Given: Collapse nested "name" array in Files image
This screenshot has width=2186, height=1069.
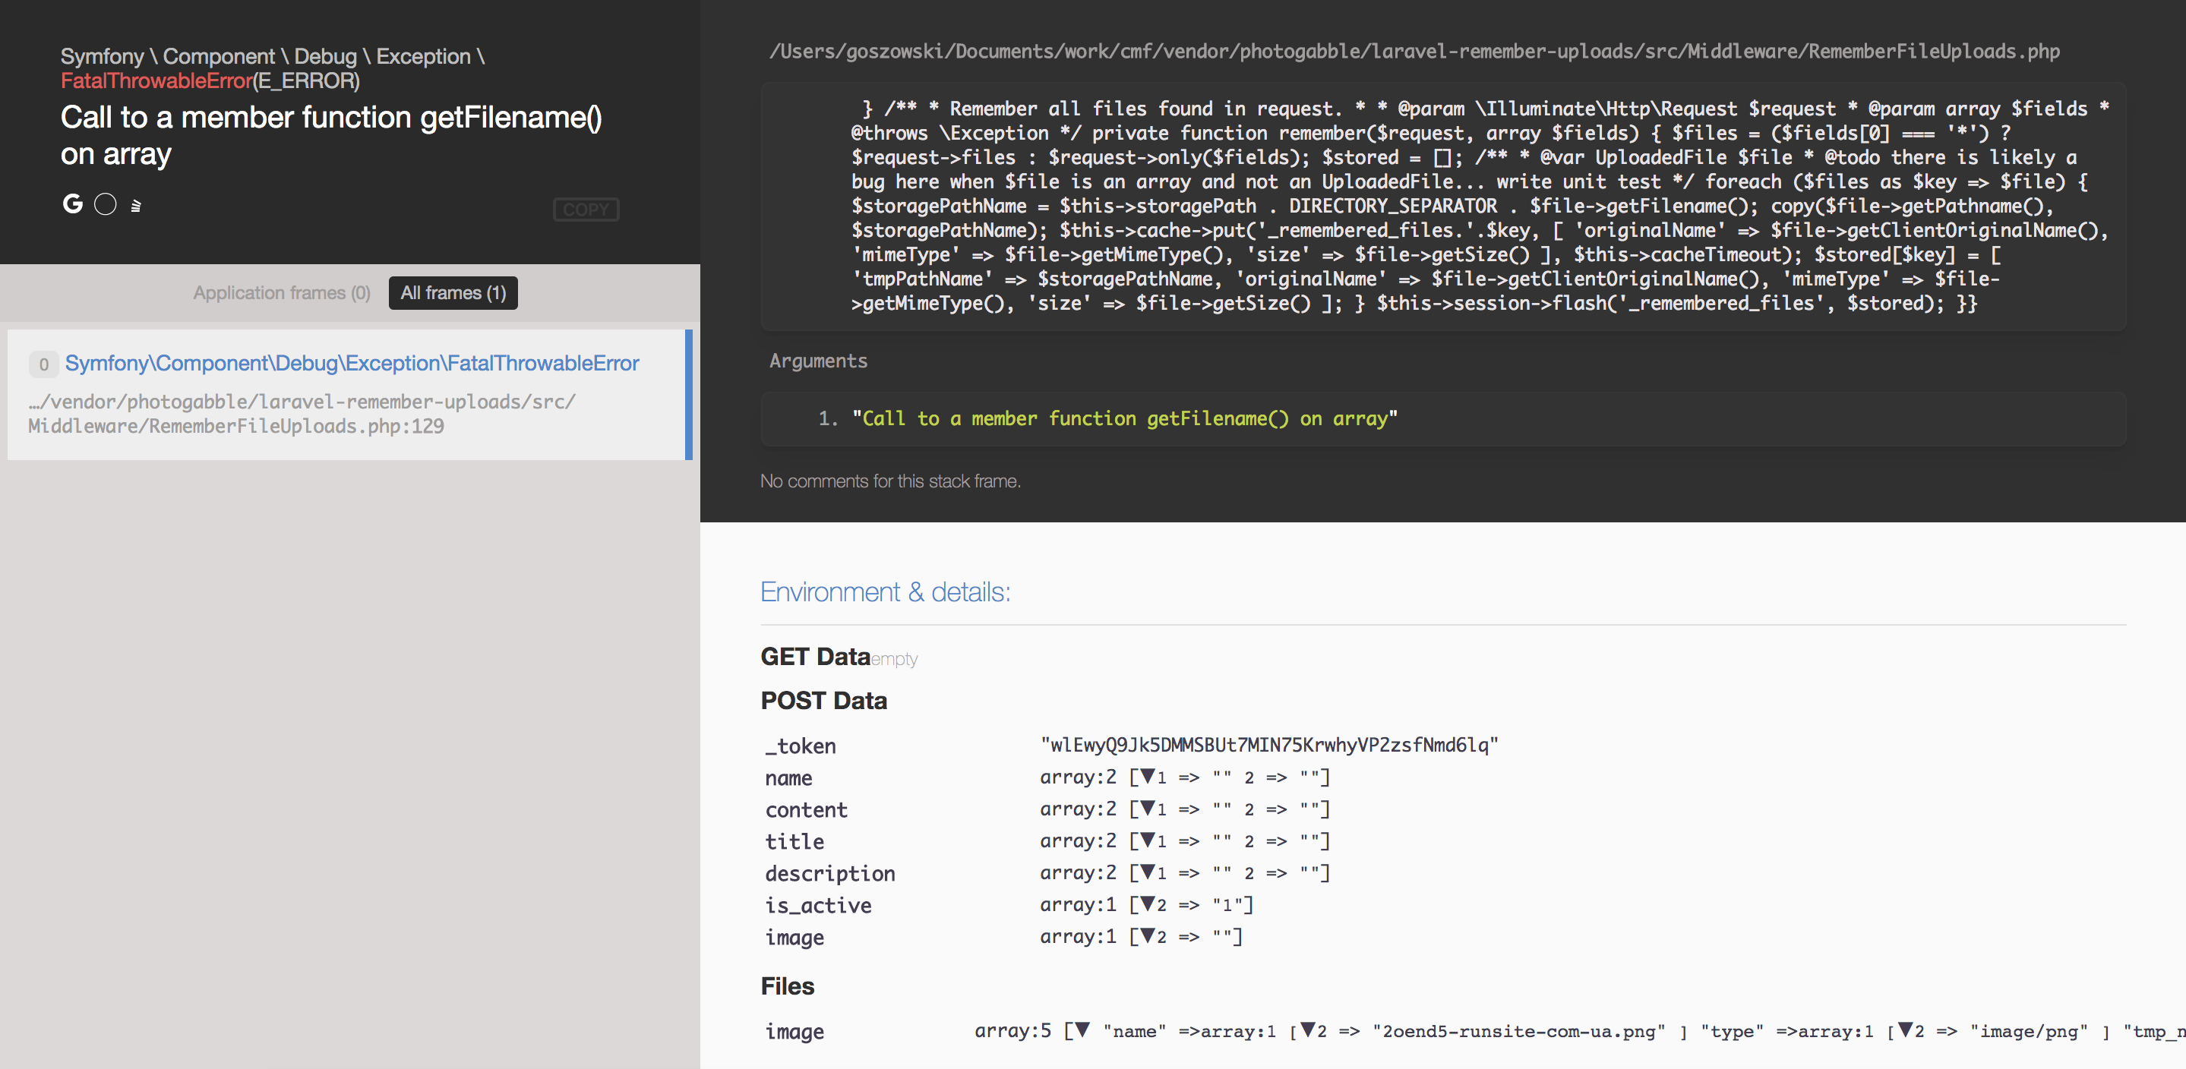Looking at the screenshot, I should click(x=1308, y=1030).
